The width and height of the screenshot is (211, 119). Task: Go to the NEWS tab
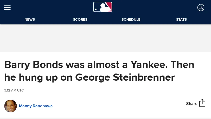[x=30, y=20]
